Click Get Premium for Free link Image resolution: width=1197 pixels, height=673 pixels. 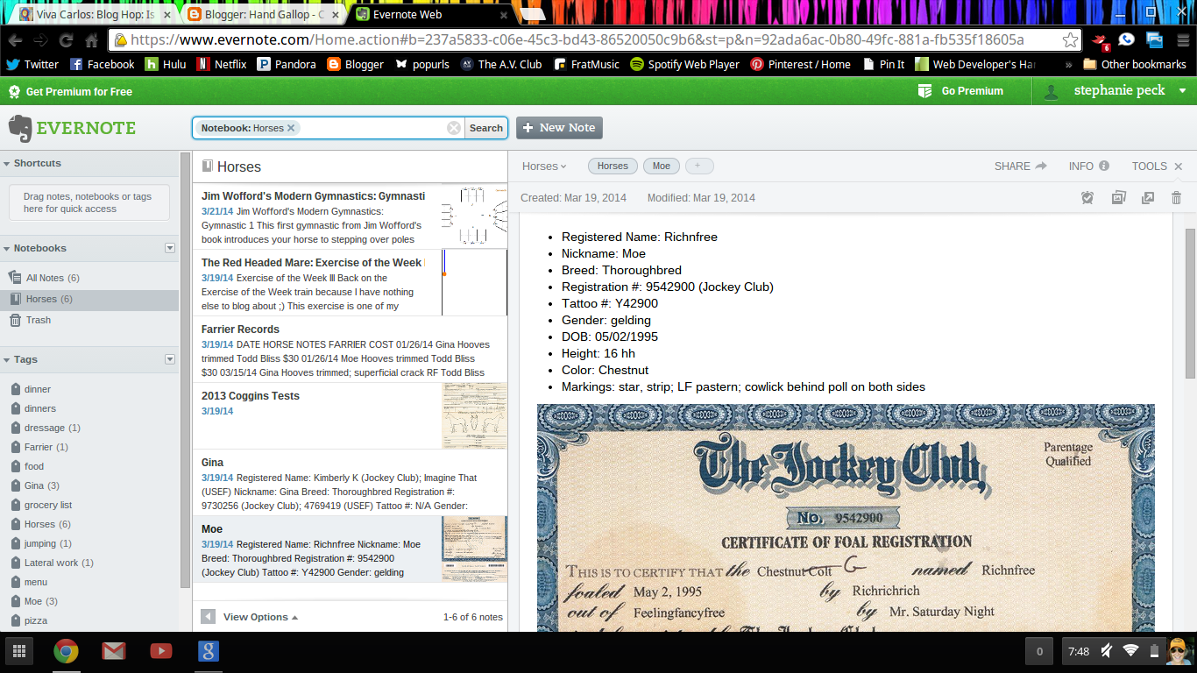[x=70, y=92]
